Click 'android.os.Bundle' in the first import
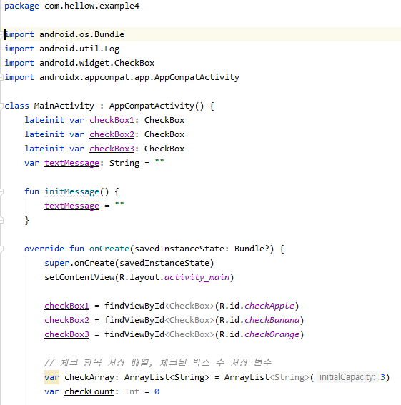This screenshot has width=401, height=405. (x=81, y=34)
